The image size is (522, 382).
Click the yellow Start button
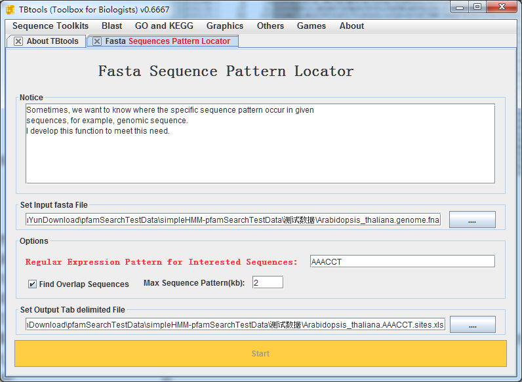pos(260,353)
